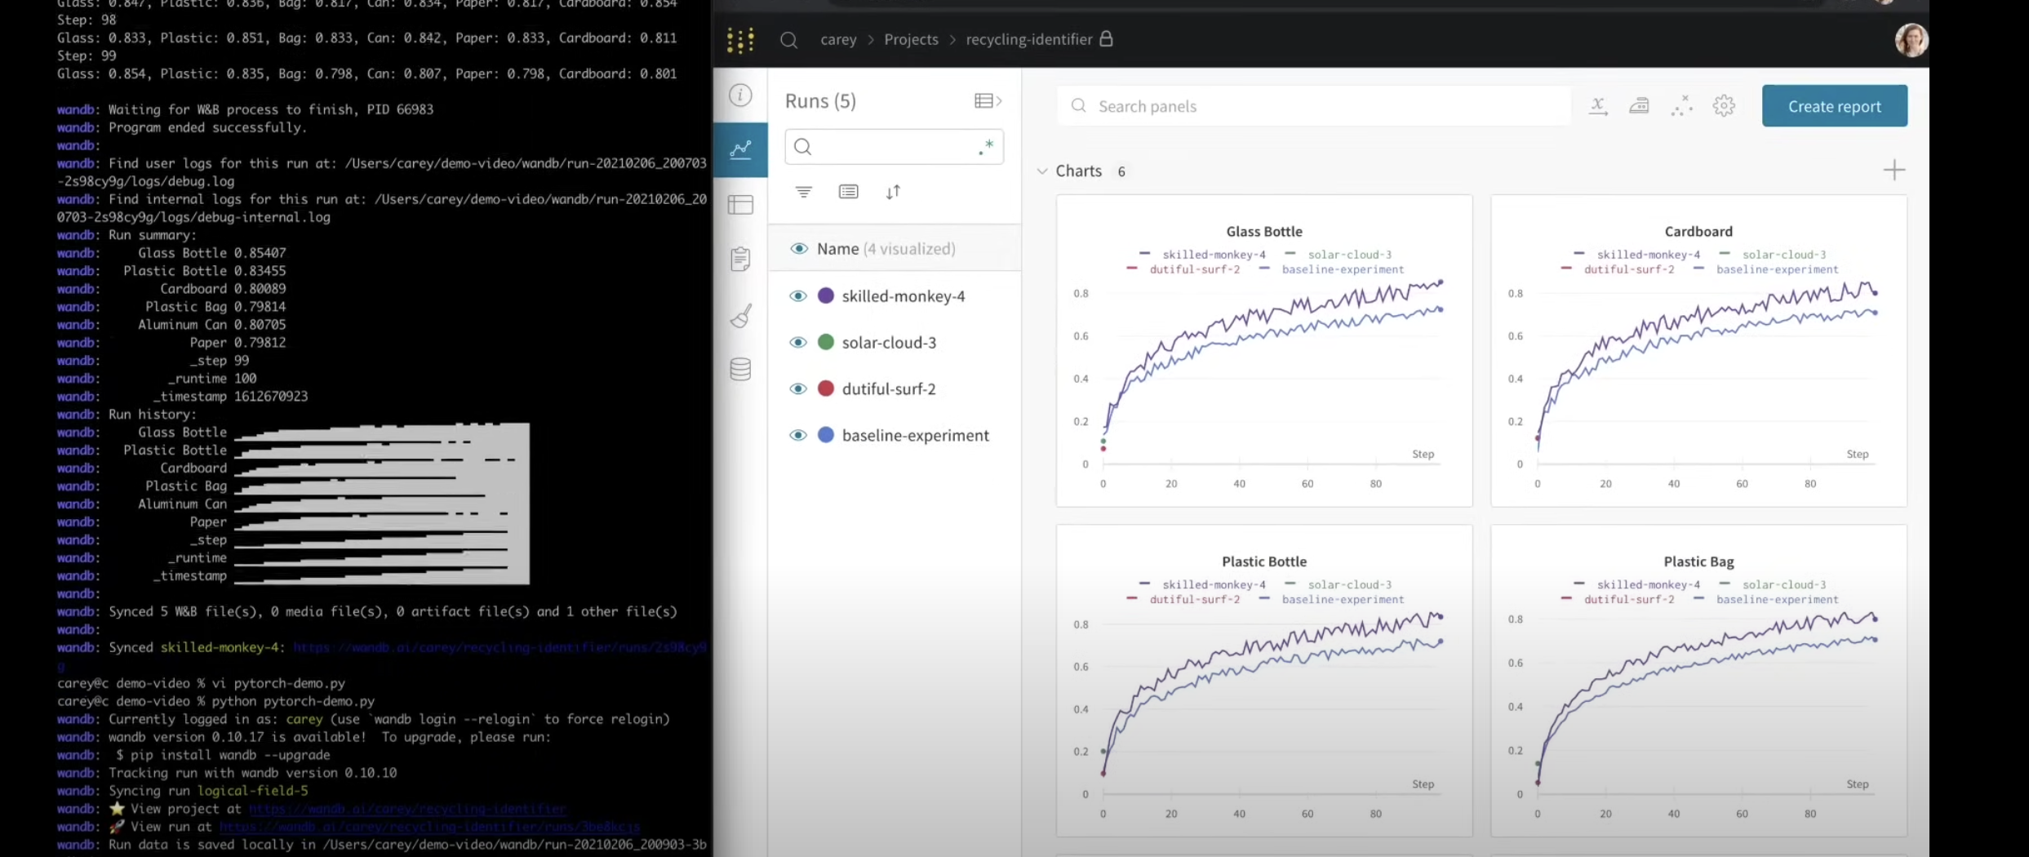Open the artifacts database sidebar icon
Image resolution: width=2029 pixels, height=857 pixels.
(740, 370)
